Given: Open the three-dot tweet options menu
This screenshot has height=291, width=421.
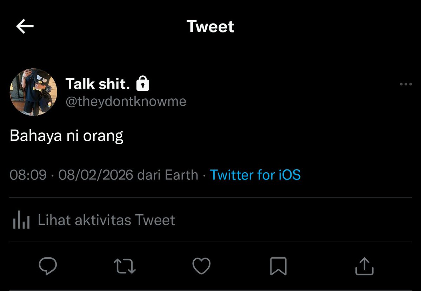Looking at the screenshot, I should (406, 84).
